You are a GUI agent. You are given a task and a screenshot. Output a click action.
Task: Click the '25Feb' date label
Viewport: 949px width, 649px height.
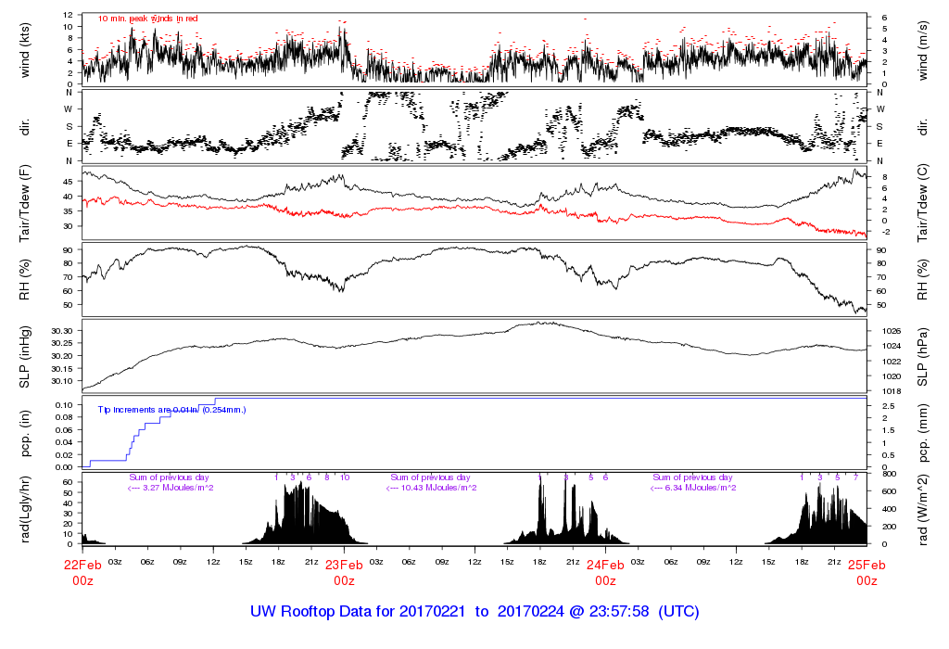click(867, 566)
